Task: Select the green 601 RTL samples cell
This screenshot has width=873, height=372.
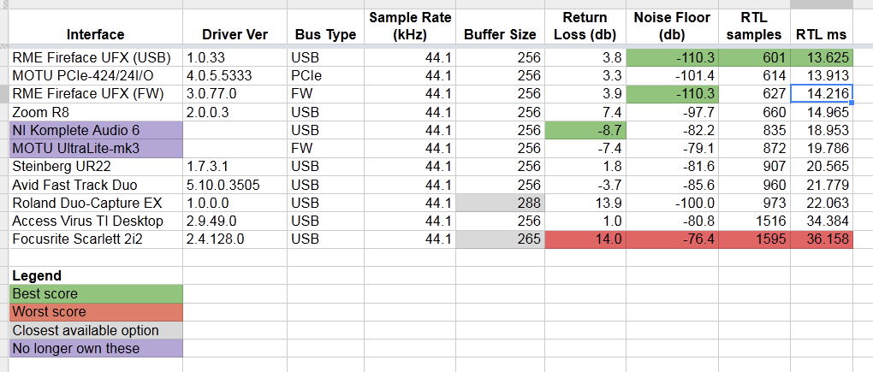Action: point(754,58)
